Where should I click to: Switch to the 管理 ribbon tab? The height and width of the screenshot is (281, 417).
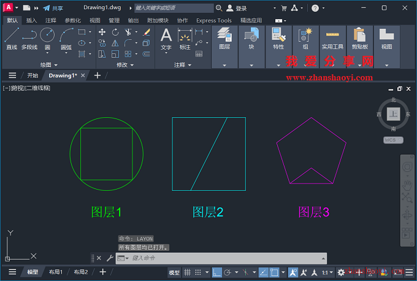[x=114, y=20]
